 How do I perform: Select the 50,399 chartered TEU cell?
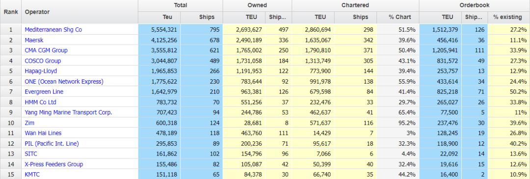pyautogui.click(x=313, y=164)
